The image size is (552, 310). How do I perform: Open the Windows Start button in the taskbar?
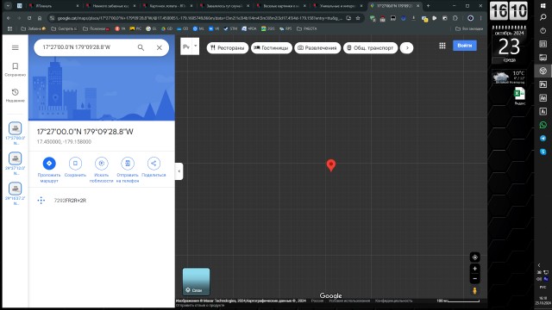click(x=543, y=6)
